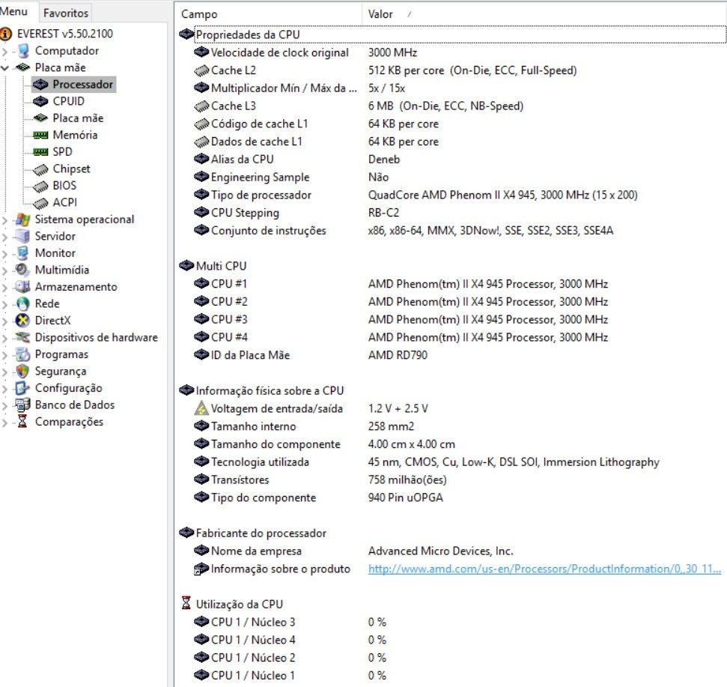Click the Programas icon
This screenshot has width=727, height=687.
click(x=22, y=354)
